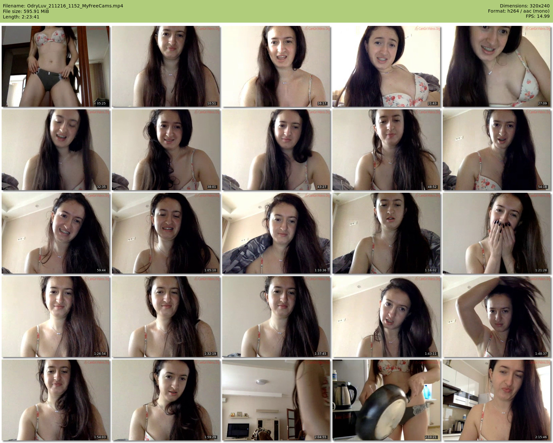Image resolution: width=553 pixels, height=443 pixels.
Task: Select the frame at 27:09
Action: pos(496,66)
